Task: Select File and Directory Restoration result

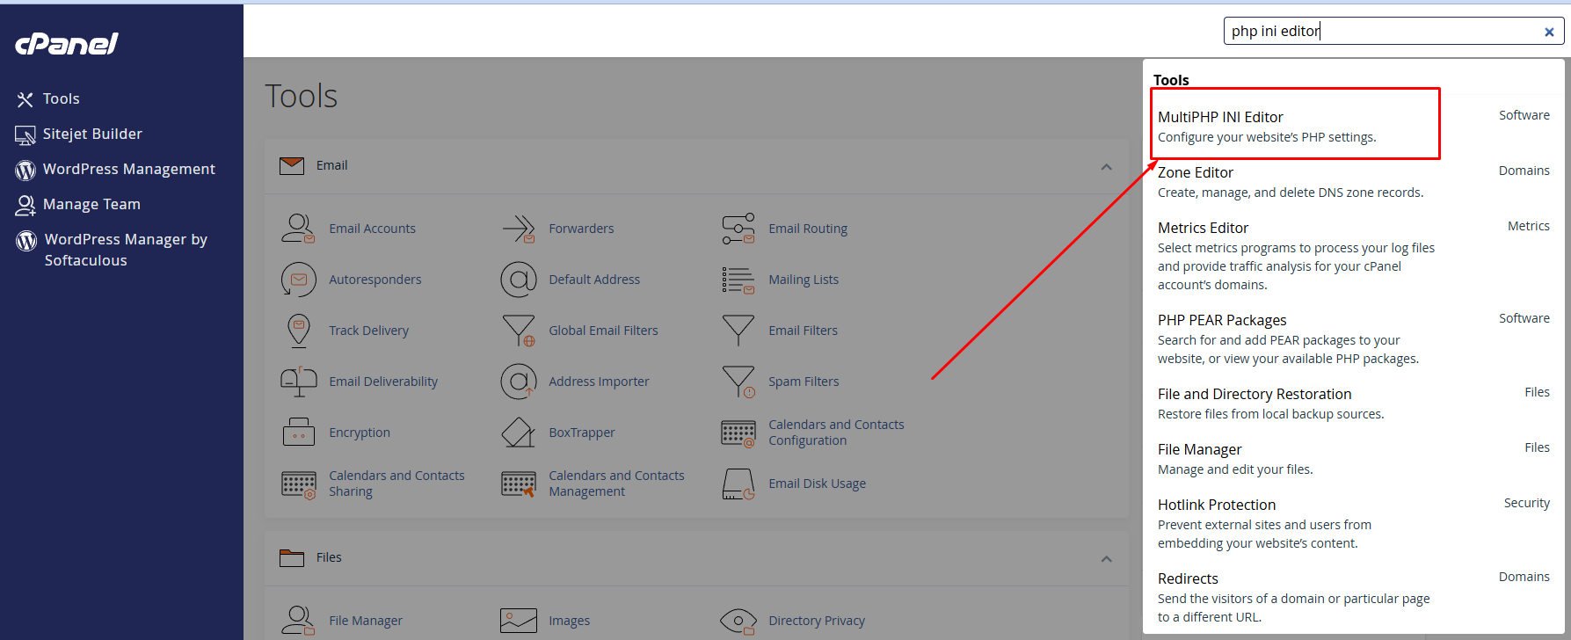Action: 1255,394
